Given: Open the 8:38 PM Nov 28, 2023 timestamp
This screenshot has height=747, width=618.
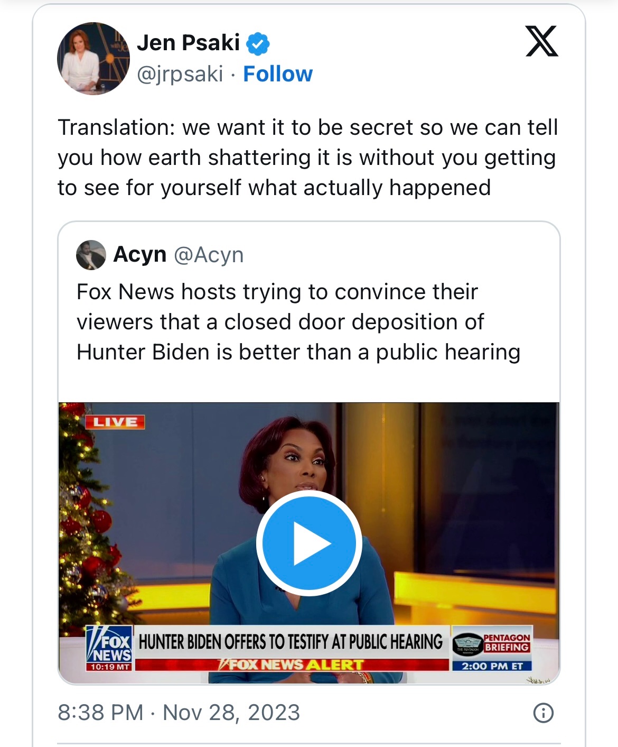Looking at the screenshot, I should tap(179, 712).
